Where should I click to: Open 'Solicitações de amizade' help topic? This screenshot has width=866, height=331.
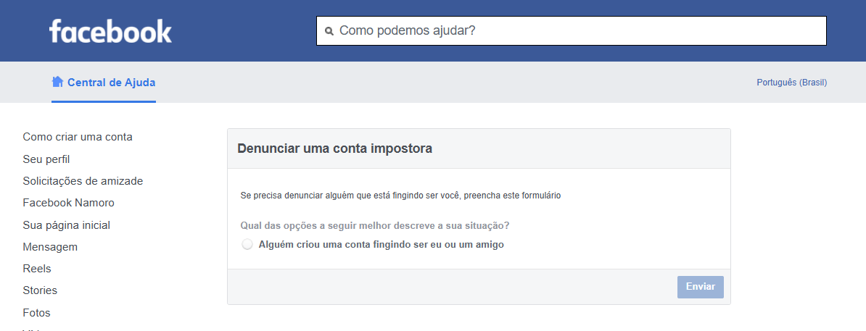tap(83, 181)
